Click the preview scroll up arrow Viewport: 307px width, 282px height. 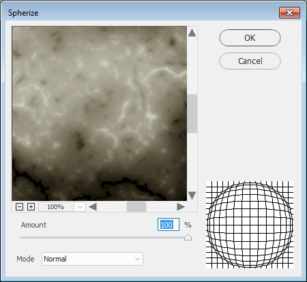(192, 33)
